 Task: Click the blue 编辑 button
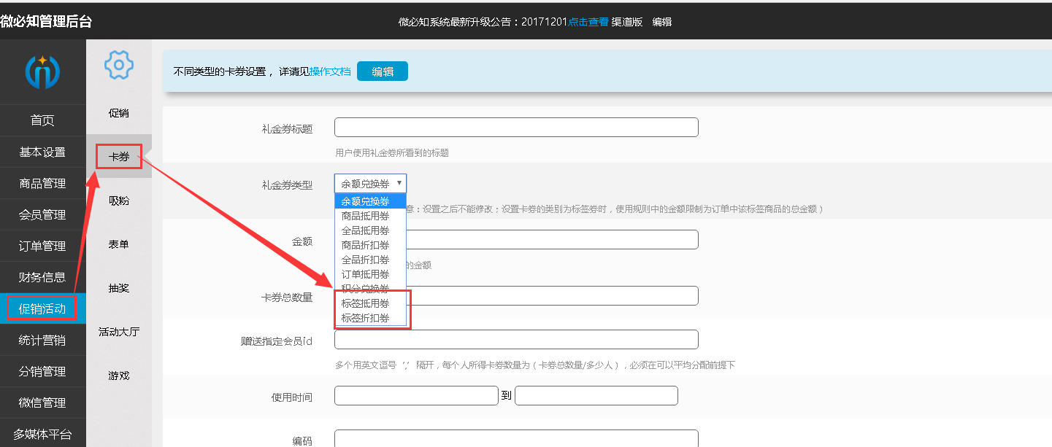[x=383, y=71]
